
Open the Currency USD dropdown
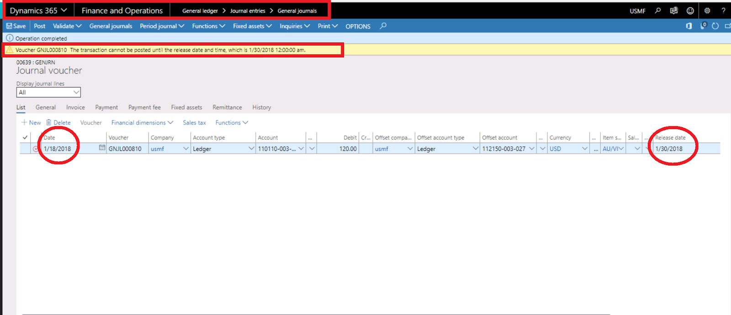click(x=585, y=149)
